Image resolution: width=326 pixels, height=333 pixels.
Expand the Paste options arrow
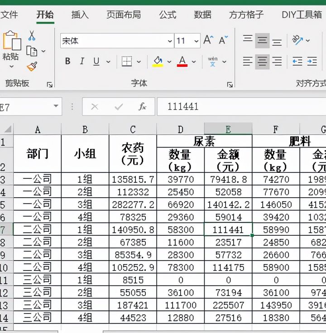(11, 67)
